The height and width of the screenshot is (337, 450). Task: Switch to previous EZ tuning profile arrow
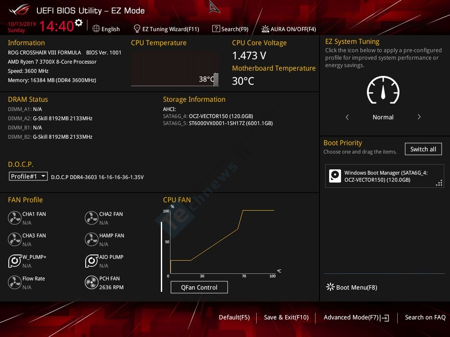(347, 117)
